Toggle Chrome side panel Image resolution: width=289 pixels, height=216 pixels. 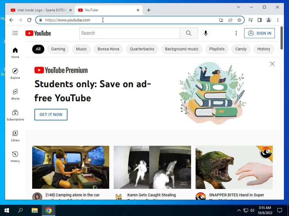(x=260, y=20)
